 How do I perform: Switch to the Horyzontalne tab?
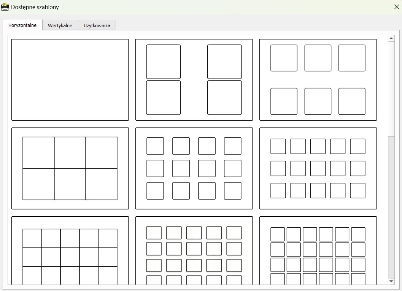click(x=22, y=25)
